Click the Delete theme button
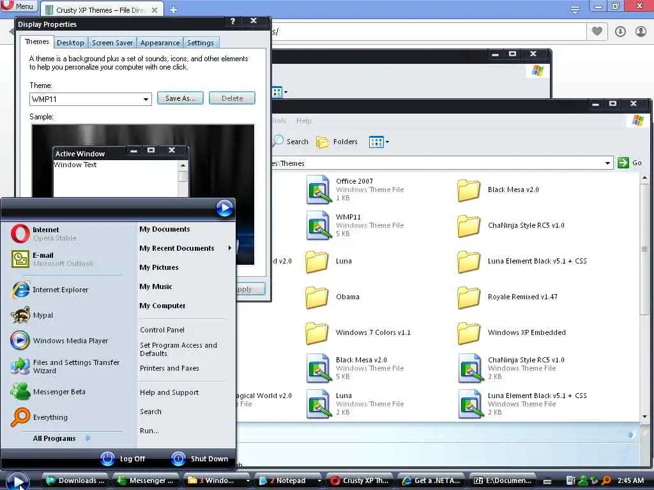The width and height of the screenshot is (654, 490). 232,98
